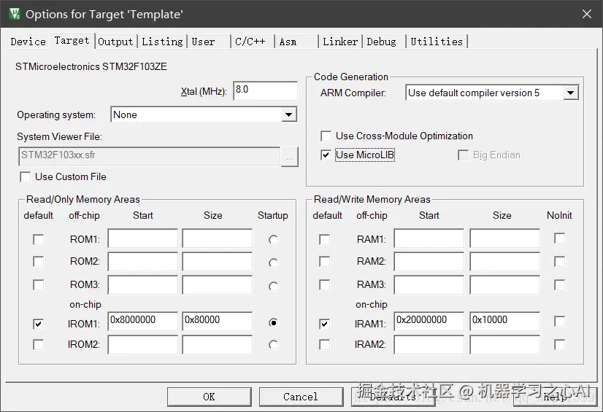This screenshot has height=412, width=603.
Task: Click the Help button
Action: click(555, 397)
